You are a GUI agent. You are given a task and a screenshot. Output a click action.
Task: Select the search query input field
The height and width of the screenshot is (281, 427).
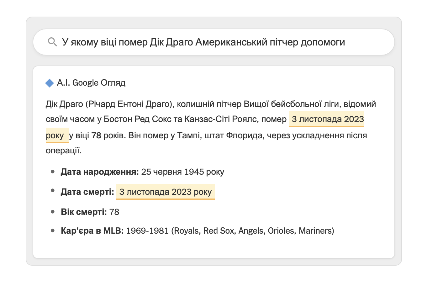click(x=204, y=42)
